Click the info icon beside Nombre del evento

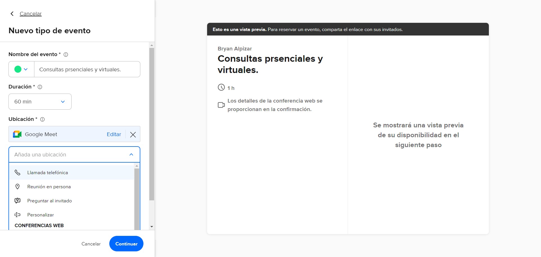coord(66,55)
